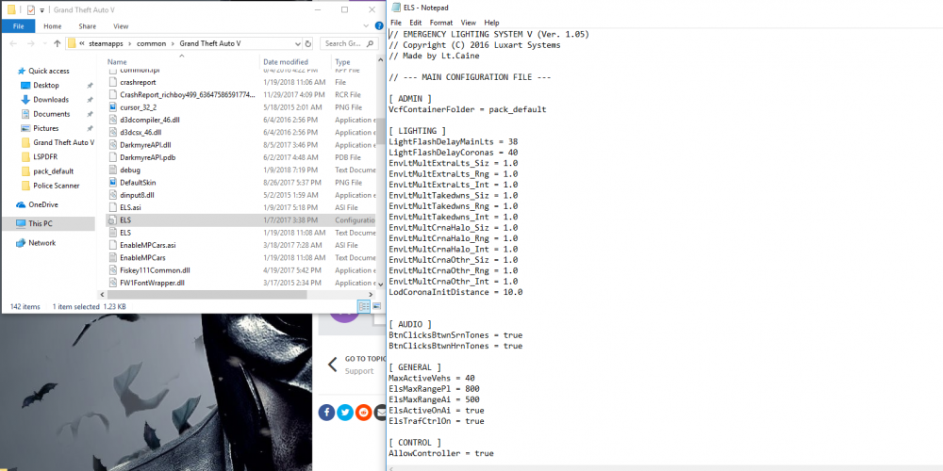
Task: Switch to large icons view button
Action: coord(377,306)
